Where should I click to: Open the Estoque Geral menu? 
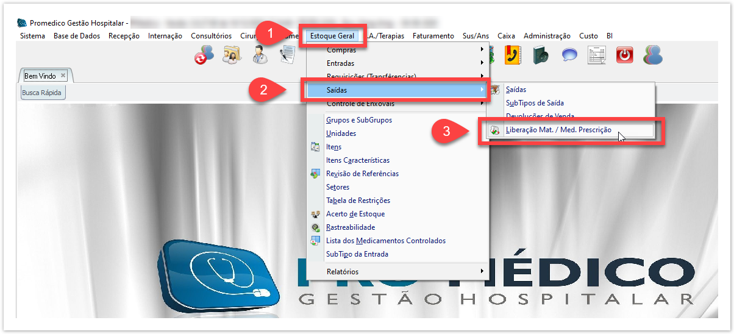point(332,36)
